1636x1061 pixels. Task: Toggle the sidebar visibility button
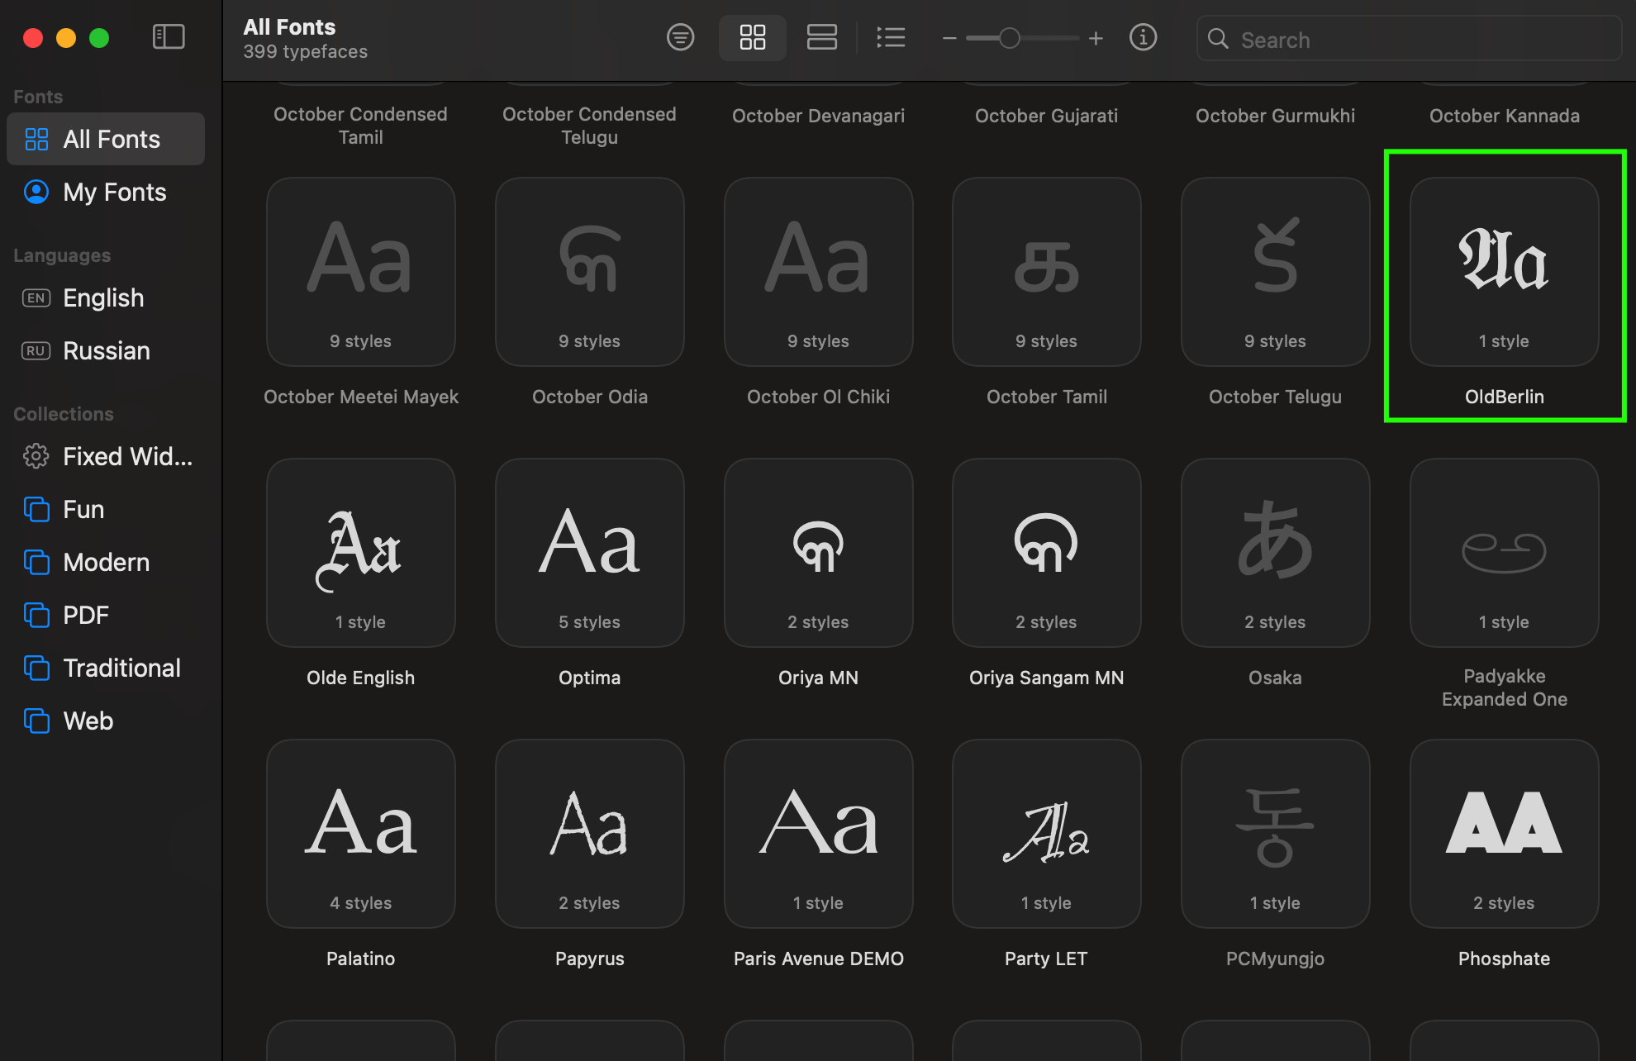point(169,37)
